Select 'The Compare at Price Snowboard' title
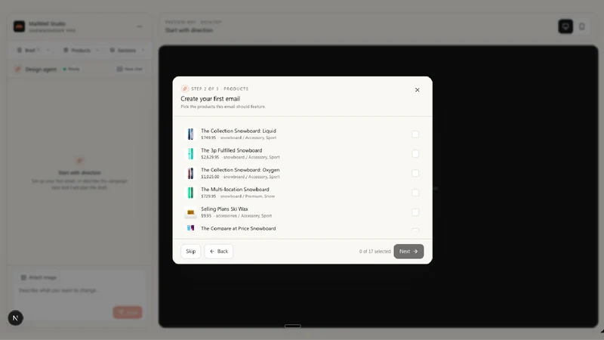 pos(239,228)
